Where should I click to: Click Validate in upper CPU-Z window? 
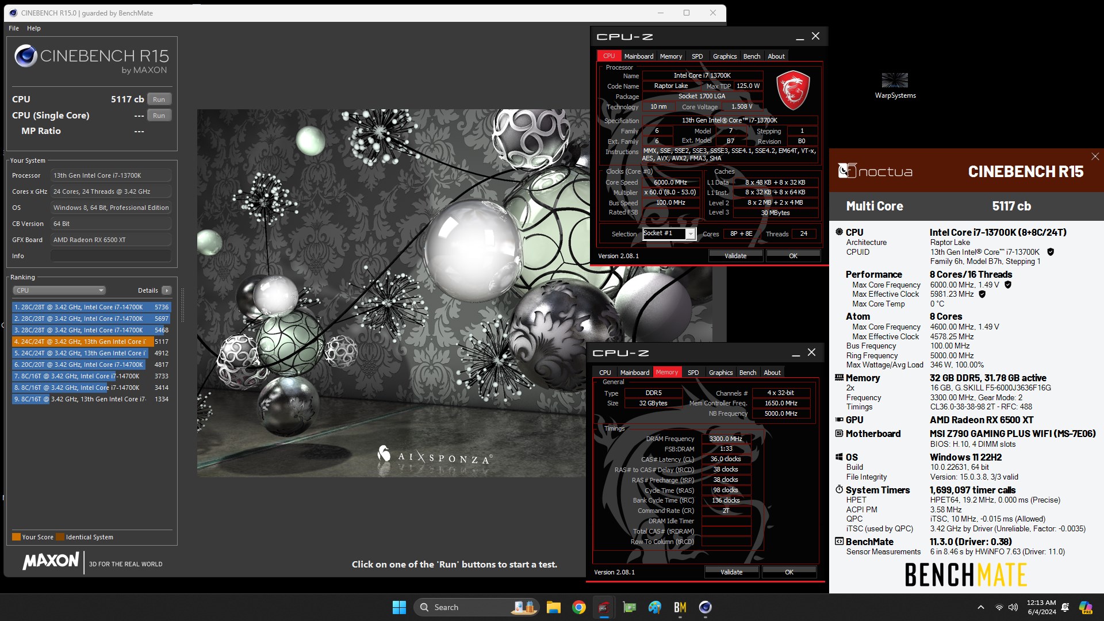coord(735,256)
